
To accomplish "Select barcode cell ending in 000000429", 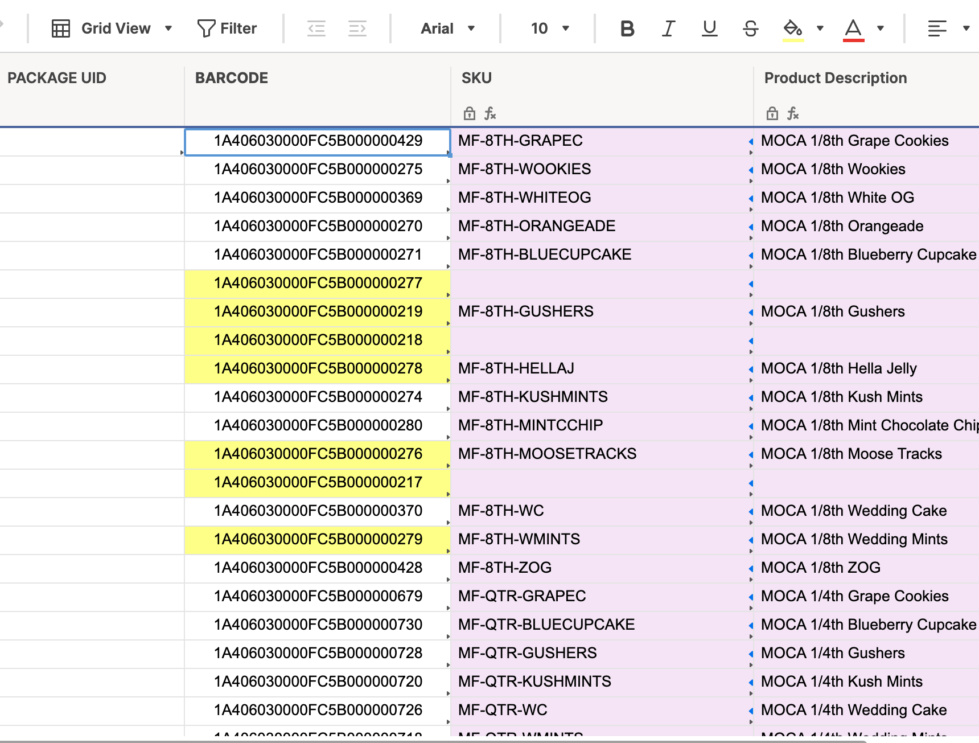I will (x=318, y=141).
